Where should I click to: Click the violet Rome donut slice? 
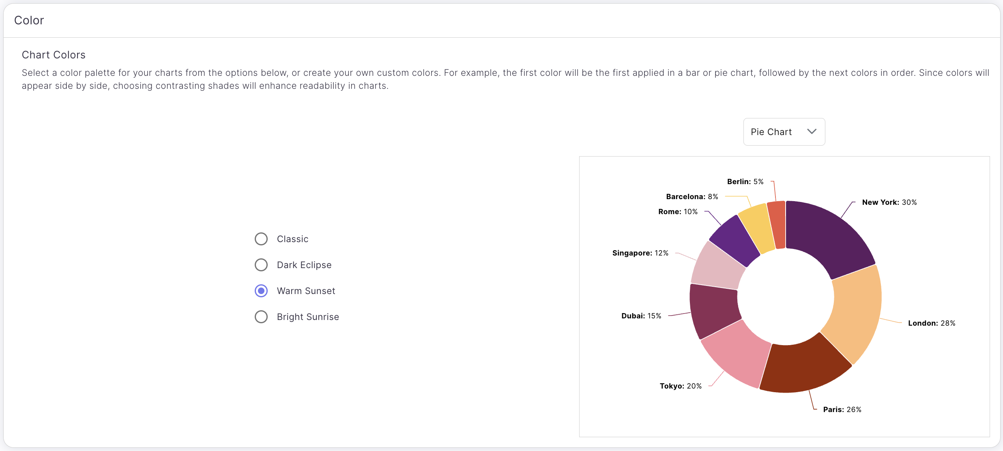(x=735, y=240)
